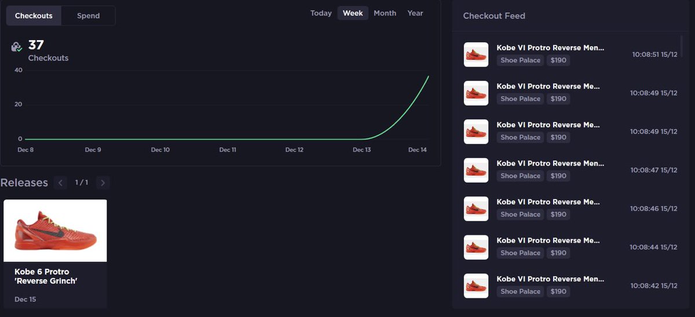Click the Shoe Palace tag on the 10:08:44 checkout
The height and width of the screenshot is (317, 695).
[x=520, y=253]
